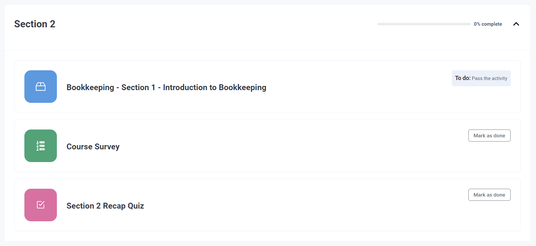Viewport: 536px width, 246px height.
Task: Open the Course Survey activity link
Action: (x=93, y=146)
